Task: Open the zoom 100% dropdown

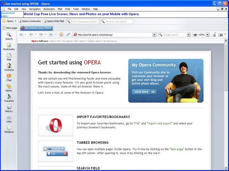Action: (x=207, y=35)
